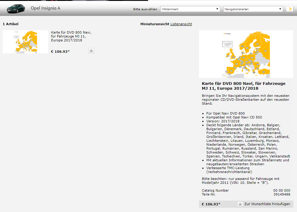Click the Catalog Number value 00 00 000

[x=282, y=190]
